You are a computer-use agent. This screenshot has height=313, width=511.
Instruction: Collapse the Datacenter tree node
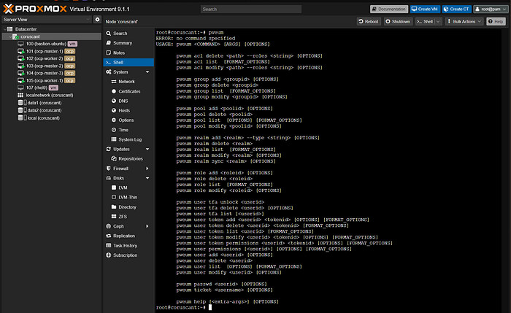pyautogui.click(x=4, y=28)
